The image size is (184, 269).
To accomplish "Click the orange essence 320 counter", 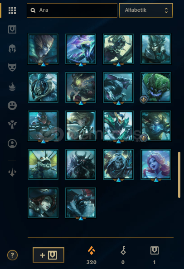I will click(x=92, y=255).
